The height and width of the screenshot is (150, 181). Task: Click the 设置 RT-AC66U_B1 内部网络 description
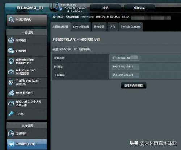(72, 49)
